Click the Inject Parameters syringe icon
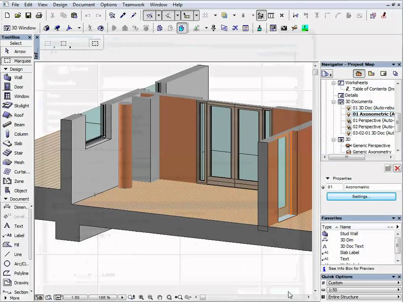403x302 pixels. click(133, 16)
